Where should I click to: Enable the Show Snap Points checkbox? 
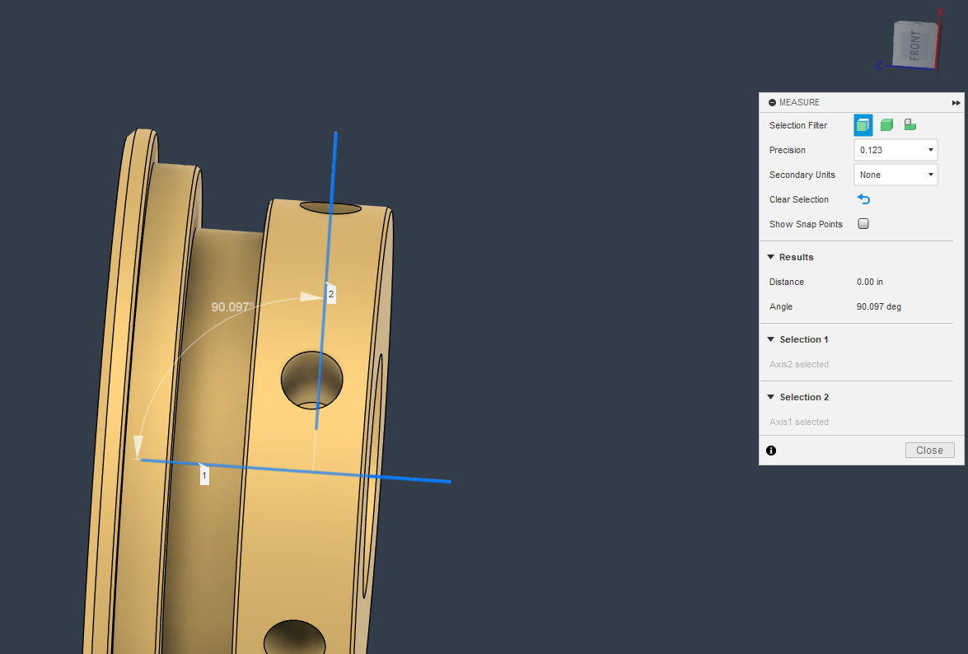863,224
